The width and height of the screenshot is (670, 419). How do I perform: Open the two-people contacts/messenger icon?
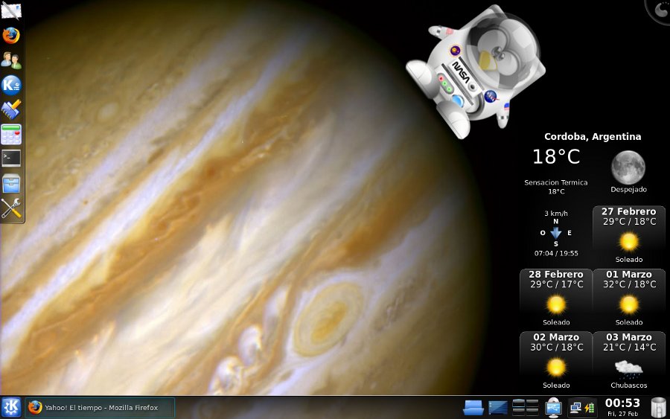[x=11, y=60]
